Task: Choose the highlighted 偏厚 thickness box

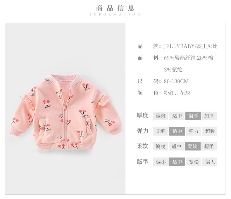Action: (193, 116)
